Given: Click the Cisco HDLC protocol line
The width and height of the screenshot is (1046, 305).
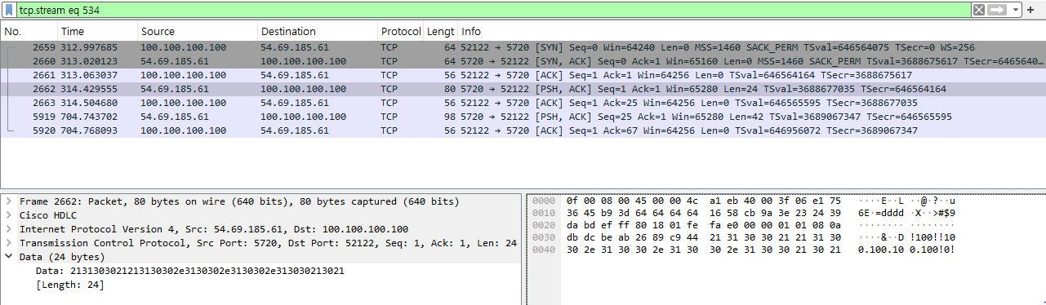Looking at the screenshot, I should (51, 215).
